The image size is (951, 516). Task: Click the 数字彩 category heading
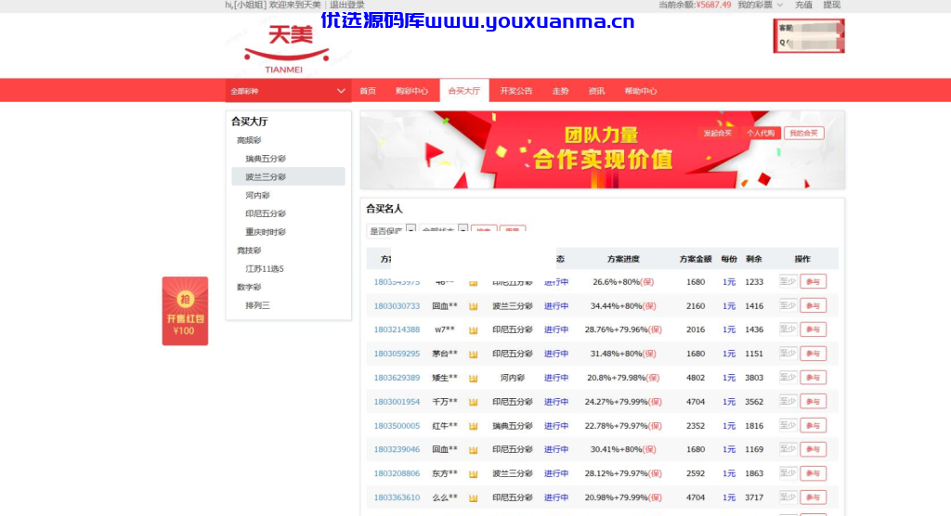[x=249, y=287]
